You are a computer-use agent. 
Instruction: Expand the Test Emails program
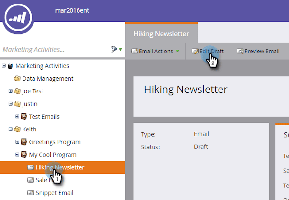click(x=17, y=116)
